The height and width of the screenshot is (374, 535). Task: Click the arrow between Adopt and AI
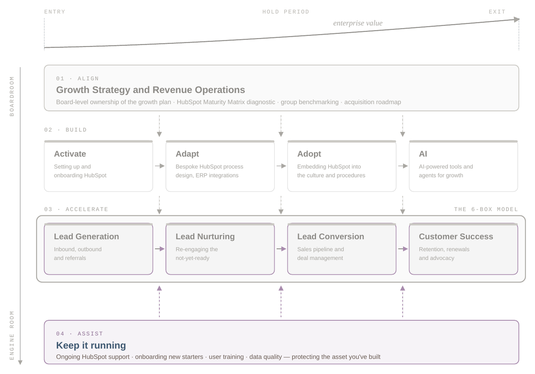pyautogui.click(x=403, y=166)
